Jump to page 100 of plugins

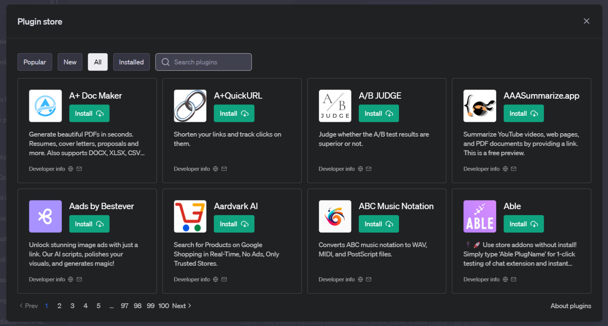[163, 306]
